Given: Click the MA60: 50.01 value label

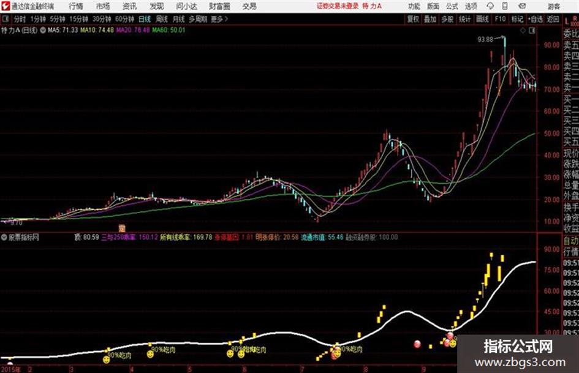Looking at the screenshot, I should (x=168, y=30).
